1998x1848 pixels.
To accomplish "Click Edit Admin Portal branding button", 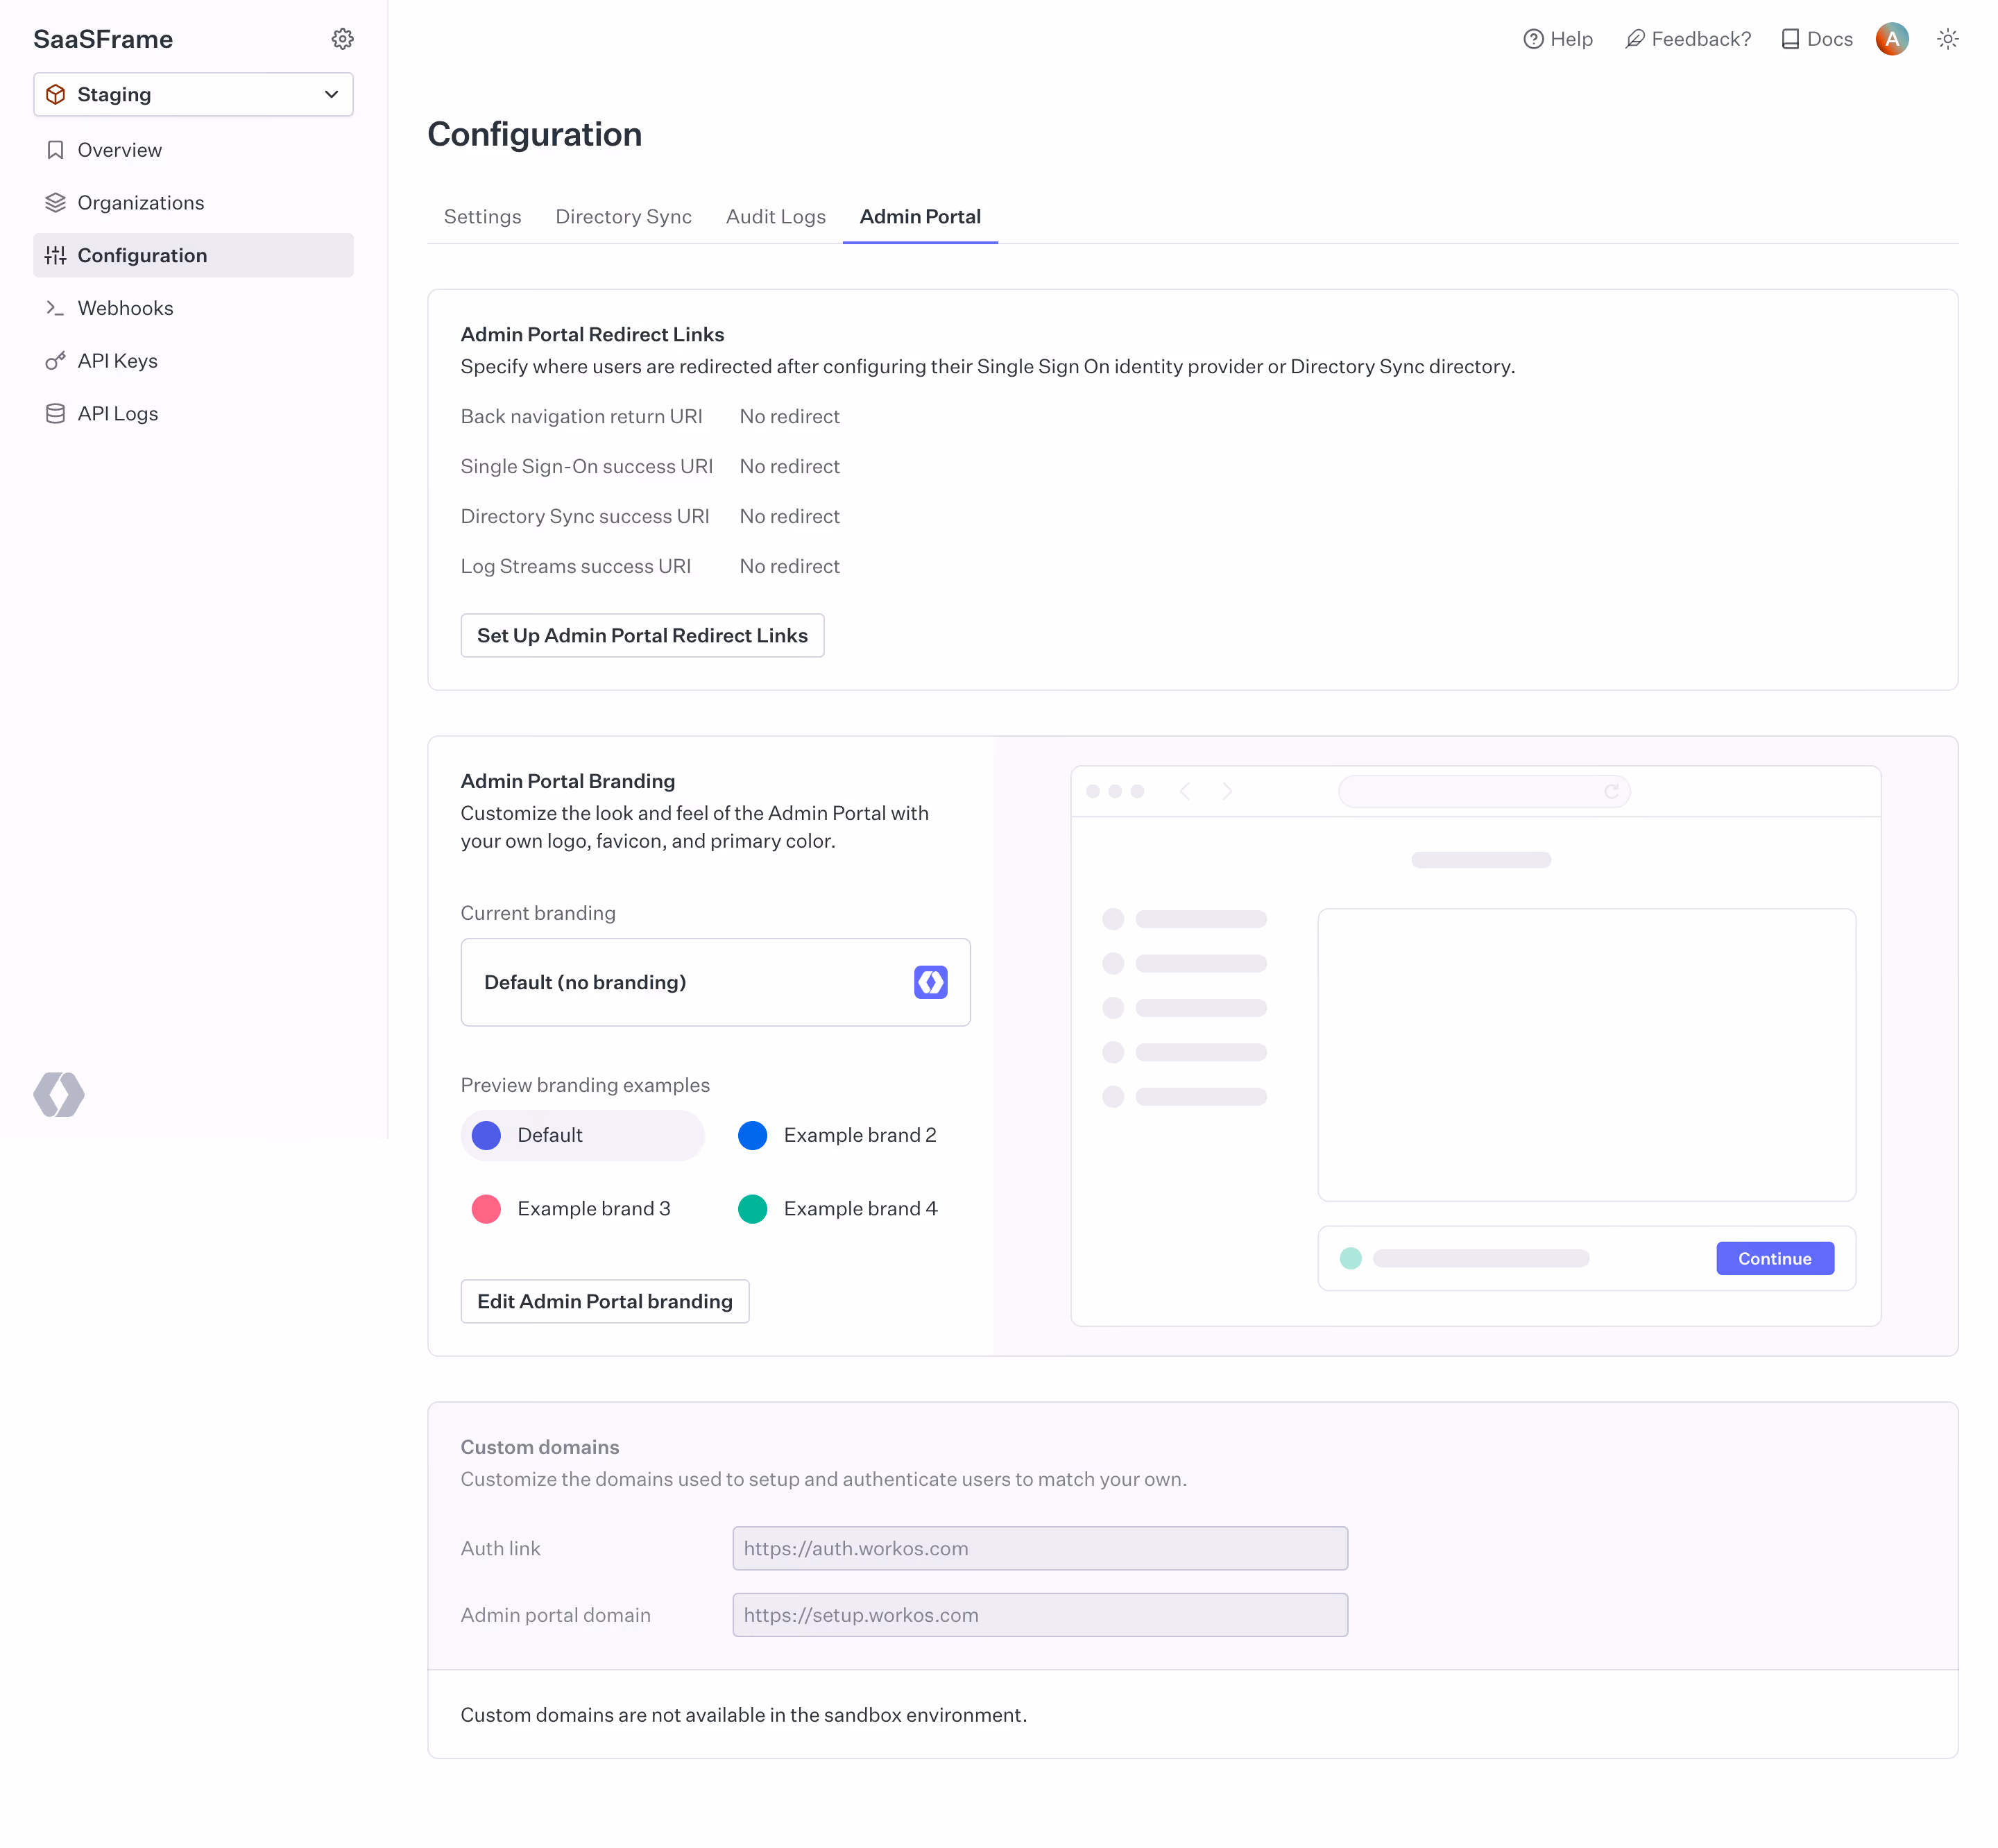I will (x=604, y=1301).
